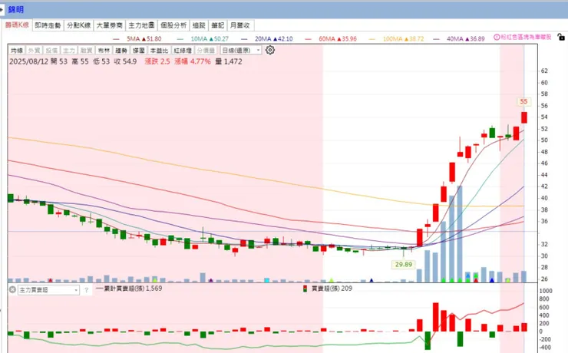The height and width of the screenshot is (353, 568).
Task: Click the 累計買賣超(張) 1,569 legend
Action: point(130,289)
